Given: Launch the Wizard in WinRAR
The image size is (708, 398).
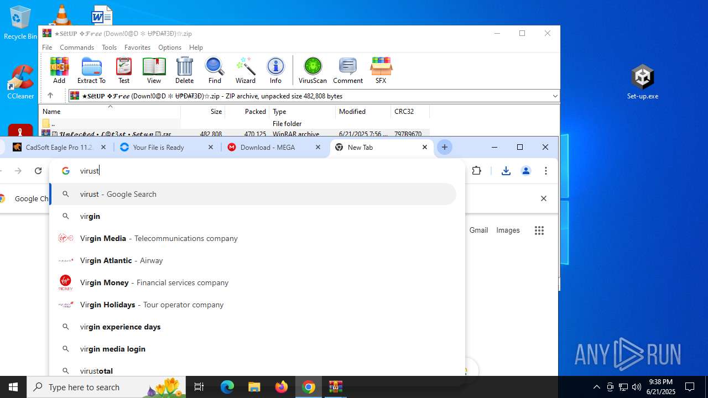Looking at the screenshot, I should click(x=245, y=70).
